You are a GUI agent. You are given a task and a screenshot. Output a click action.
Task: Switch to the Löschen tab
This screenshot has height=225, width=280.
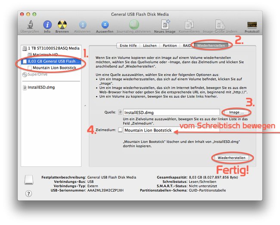149,46
